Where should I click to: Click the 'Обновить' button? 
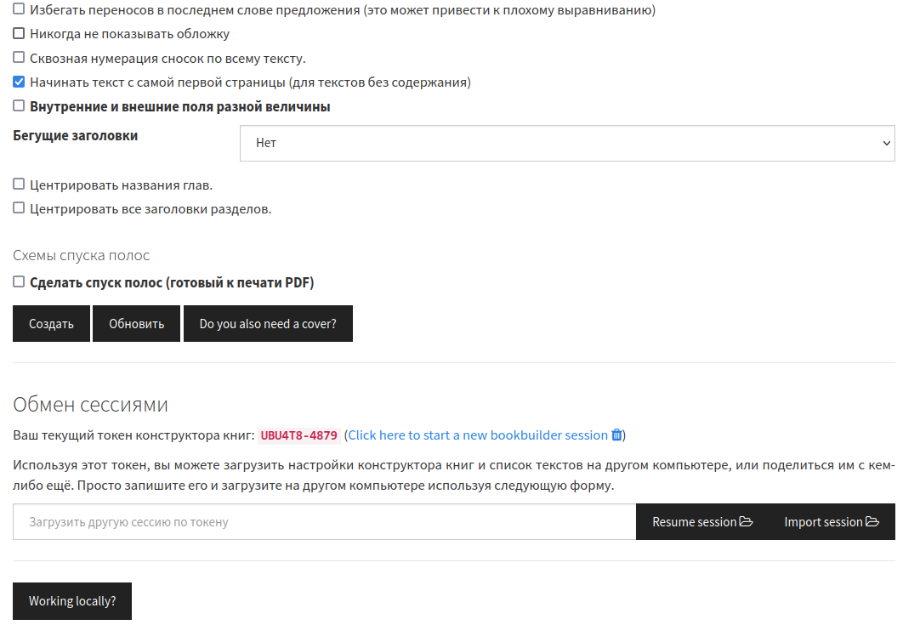[x=136, y=324]
